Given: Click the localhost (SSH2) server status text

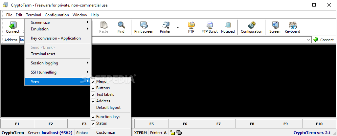Looking at the screenshot, I should click(57, 133).
